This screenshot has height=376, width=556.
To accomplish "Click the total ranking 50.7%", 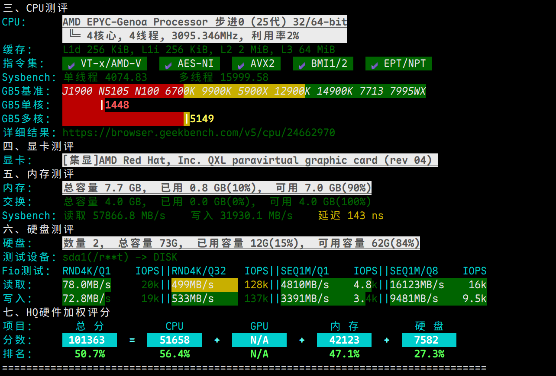I will click(90, 354).
